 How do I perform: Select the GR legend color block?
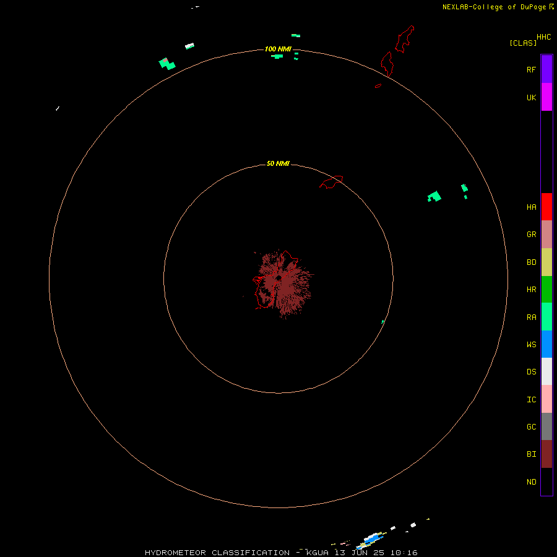point(546,235)
